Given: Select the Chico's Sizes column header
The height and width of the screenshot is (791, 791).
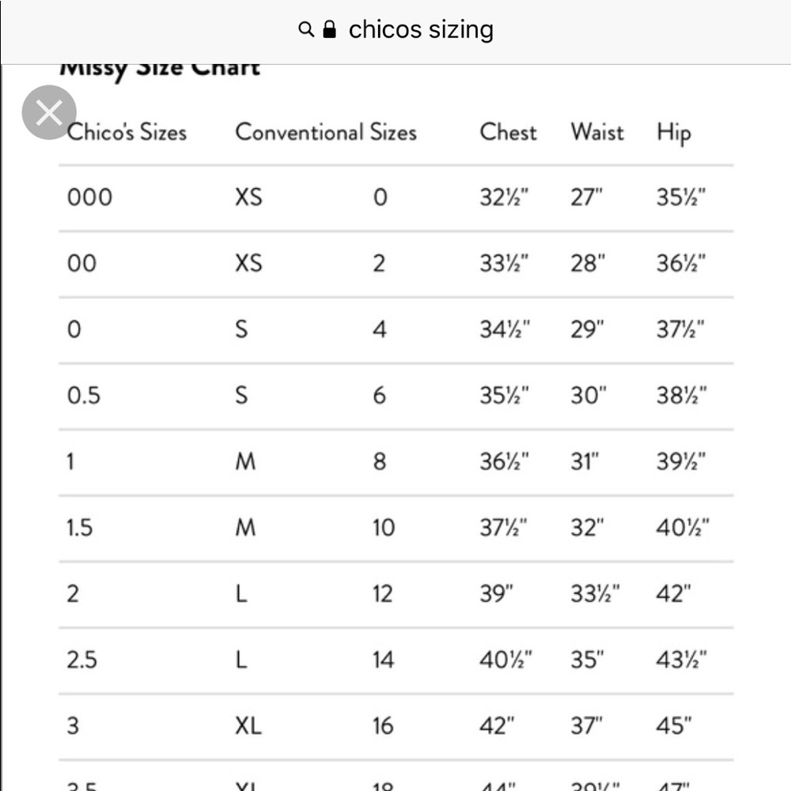Looking at the screenshot, I should pyautogui.click(x=127, y=132).
